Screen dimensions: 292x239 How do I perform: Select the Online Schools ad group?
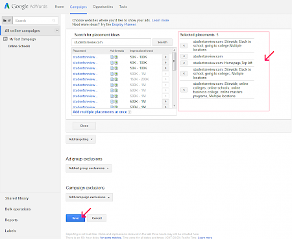(19, 46)
